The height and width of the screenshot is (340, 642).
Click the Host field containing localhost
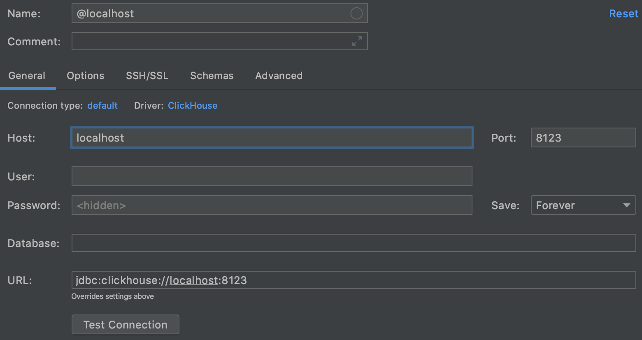(x=272, y=138)
